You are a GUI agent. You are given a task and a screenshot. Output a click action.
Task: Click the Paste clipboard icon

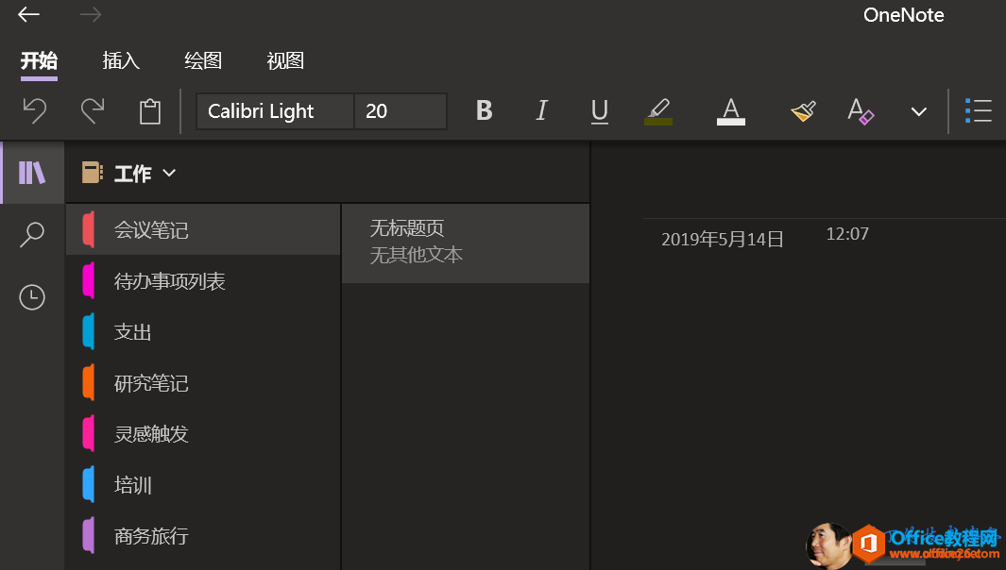click(x=149, y=110)
